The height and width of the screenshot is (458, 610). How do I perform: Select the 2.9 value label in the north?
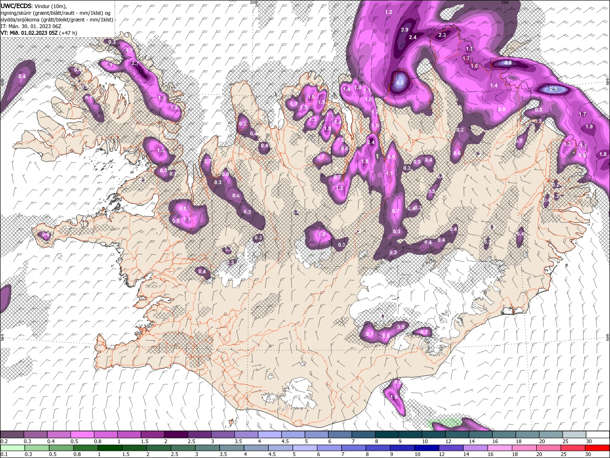405,30
